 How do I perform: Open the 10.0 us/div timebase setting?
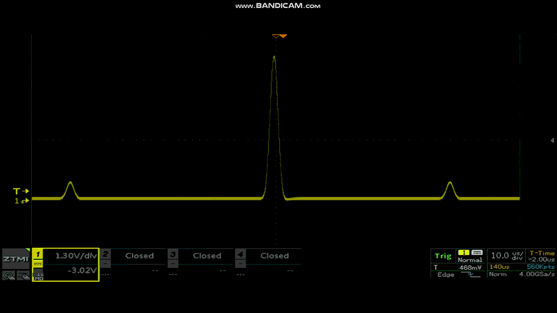506,256
